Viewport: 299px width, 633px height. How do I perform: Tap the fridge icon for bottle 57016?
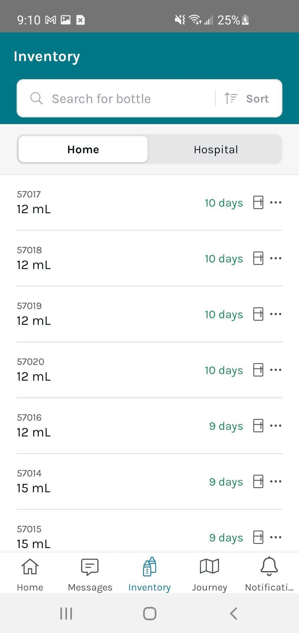coord(258,426)
